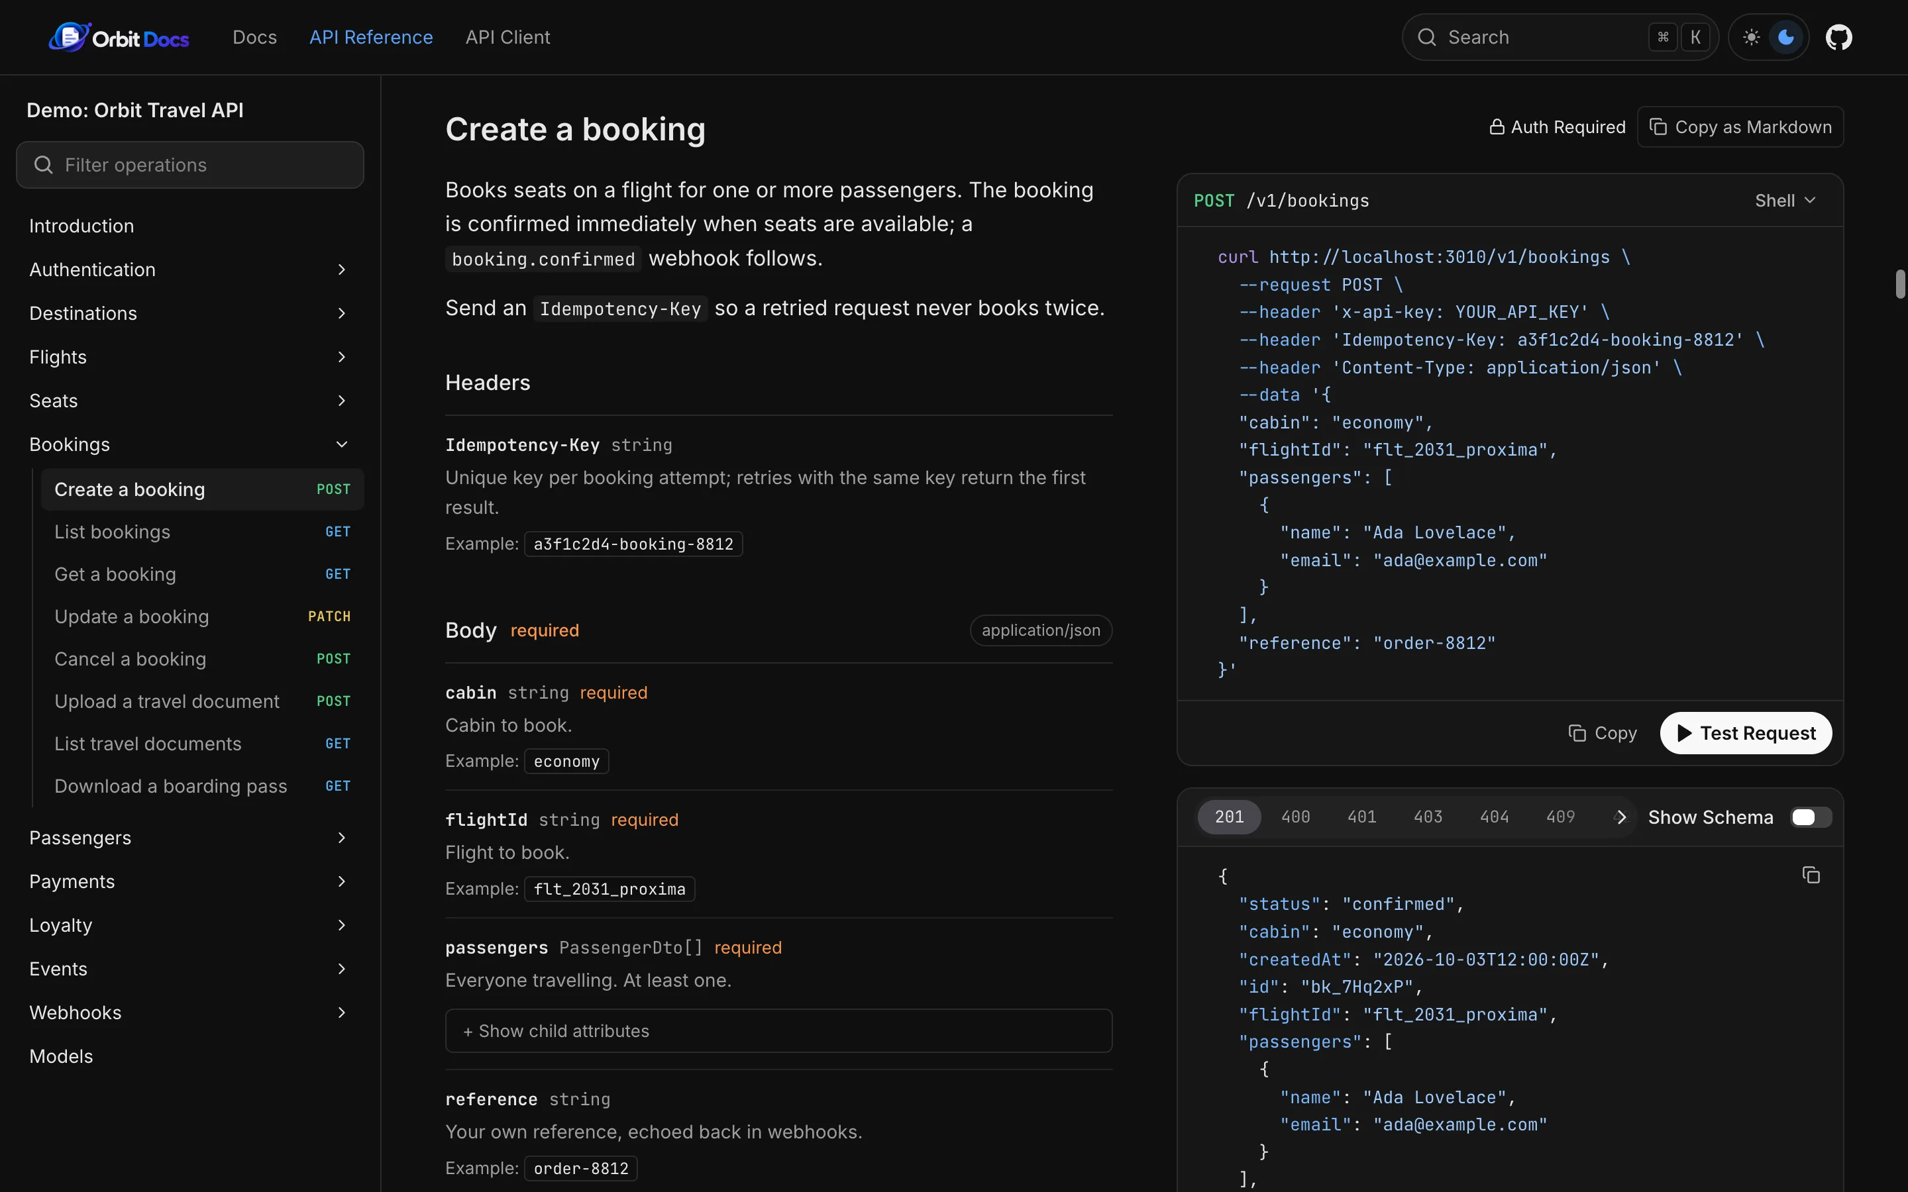The image size is (1908, 1192).
Task: Select the 400 response tab
Action: pos(1295,818)
